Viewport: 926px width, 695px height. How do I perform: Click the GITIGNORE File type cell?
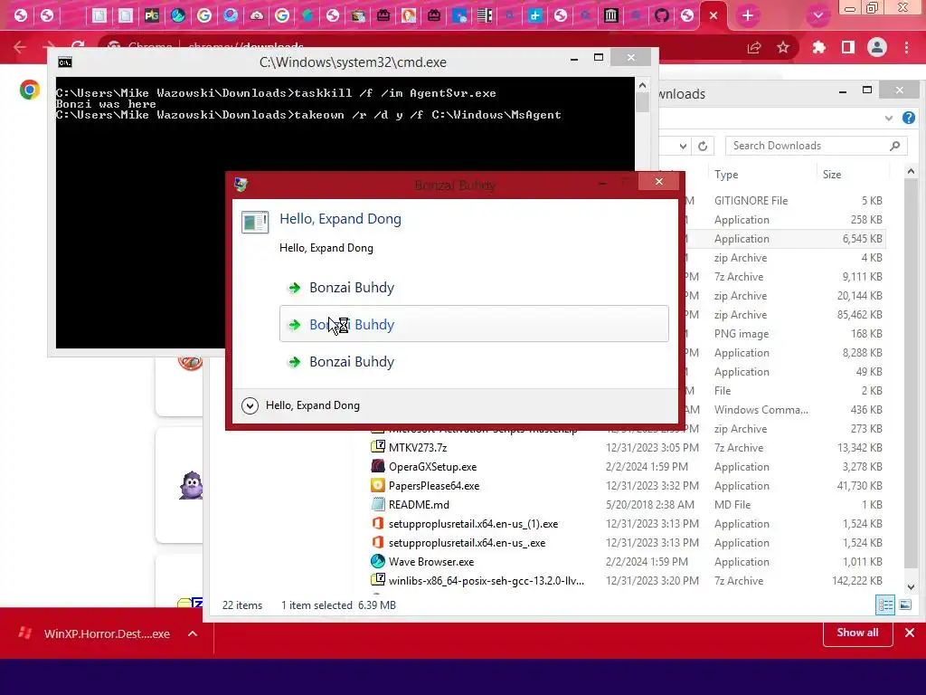[751, 200]
